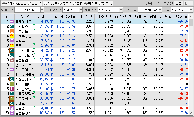The width and height of the screenshot is (194, 117).
Task: Open the 거래량조건 dropdown
Action: pos(81,10)
